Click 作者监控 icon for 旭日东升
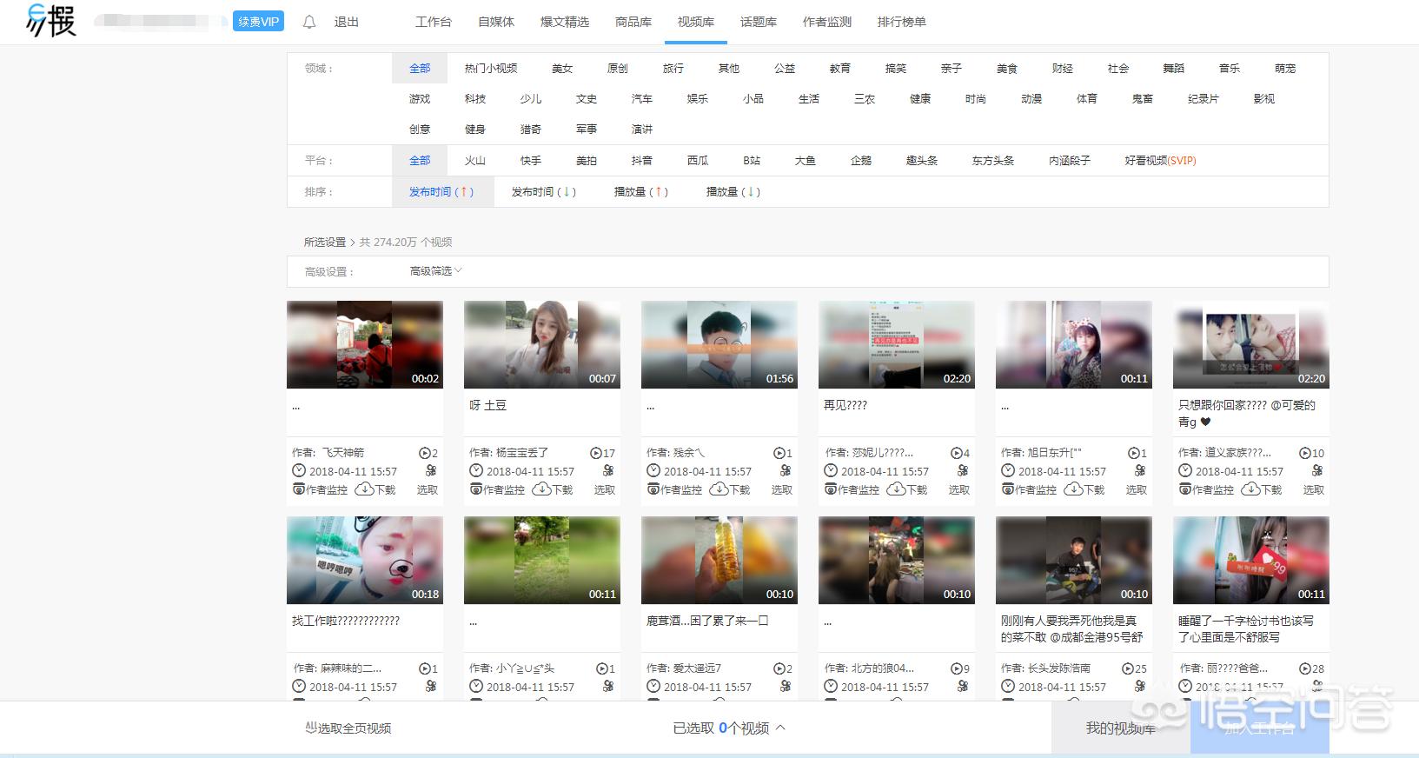 pos(1008,489)
